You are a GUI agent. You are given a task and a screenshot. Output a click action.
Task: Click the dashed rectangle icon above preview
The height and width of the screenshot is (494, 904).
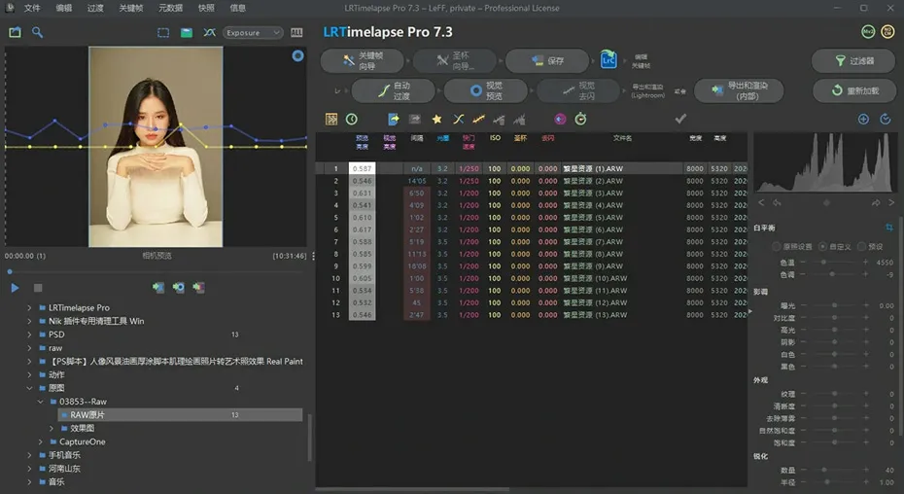tap(163, 32)
